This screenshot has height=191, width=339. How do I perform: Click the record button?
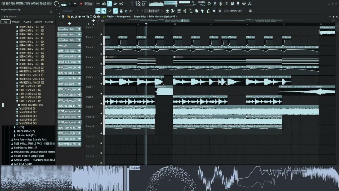(81, 4)
